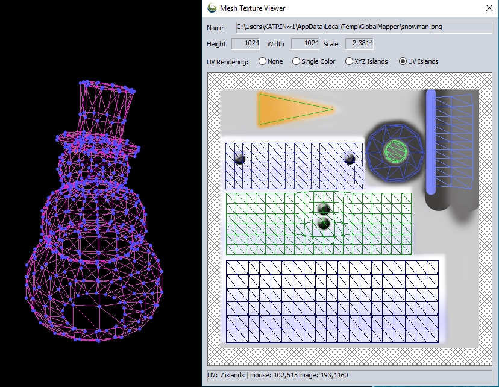Click the snowman's top hat in wireframe view
The height and width of the screenshot is (387, 499).
105,109
